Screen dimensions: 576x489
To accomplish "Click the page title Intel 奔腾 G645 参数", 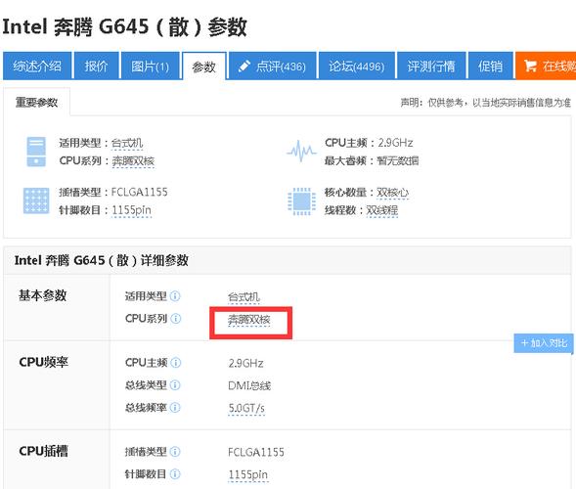I will point(124,27).
